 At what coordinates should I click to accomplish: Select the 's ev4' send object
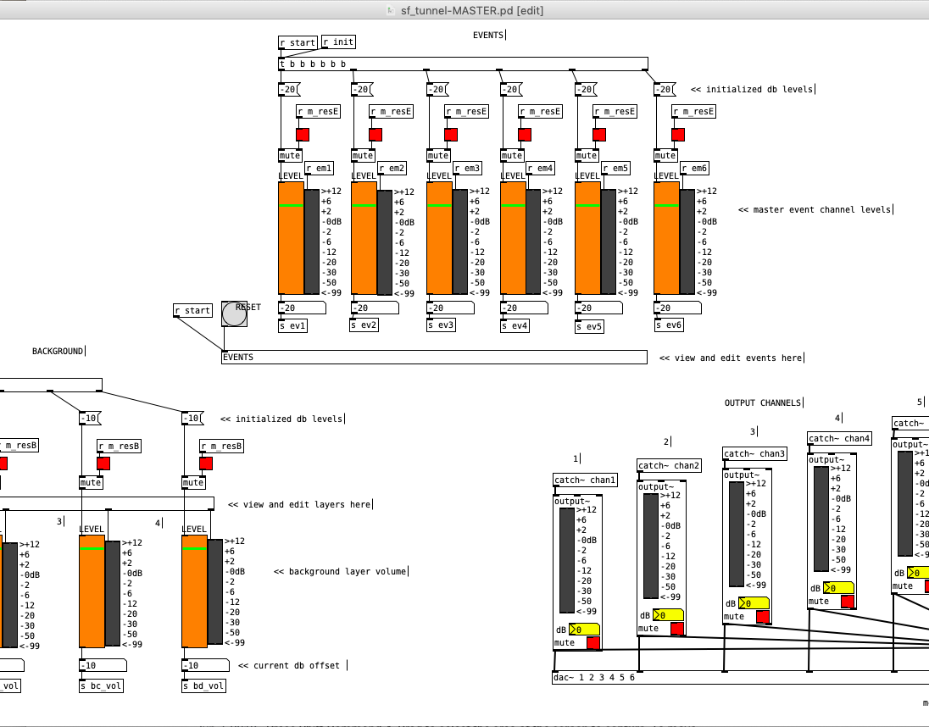pyautogui.click(x=515, y=325)
